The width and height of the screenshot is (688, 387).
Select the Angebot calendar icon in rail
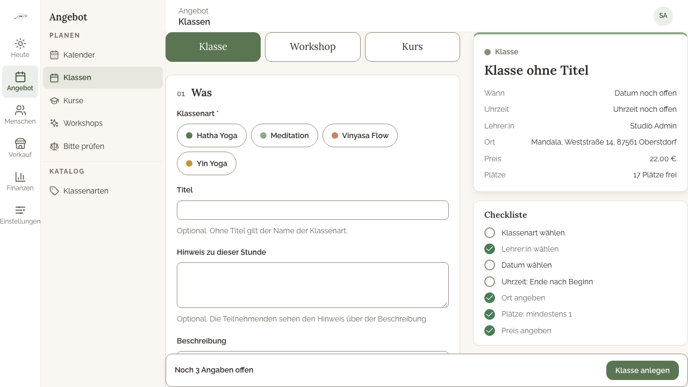coord(20,77)
